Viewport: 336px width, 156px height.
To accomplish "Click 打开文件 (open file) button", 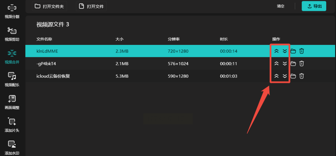I will coord(91,6).
